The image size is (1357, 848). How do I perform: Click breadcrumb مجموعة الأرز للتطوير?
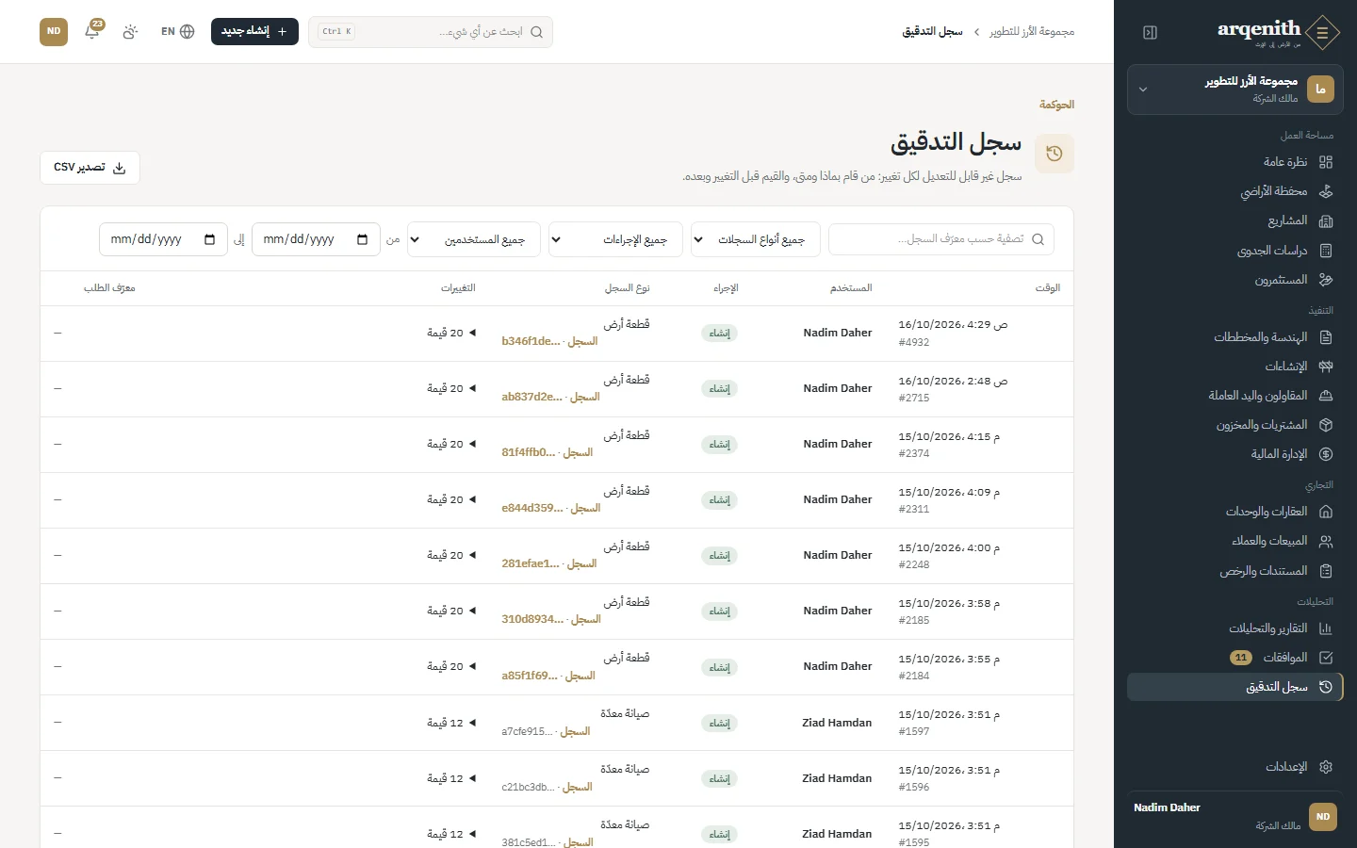click(1032, 32)
